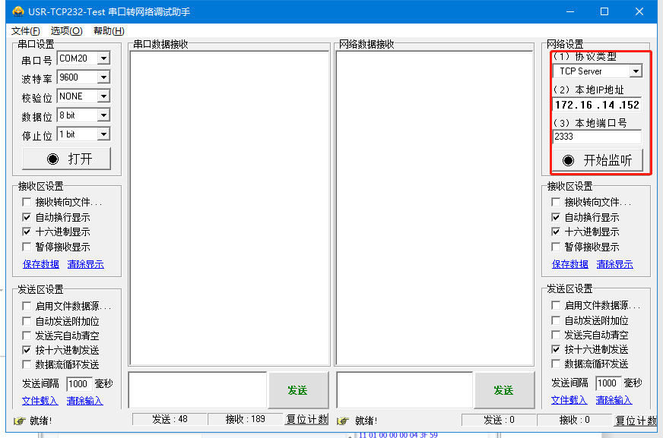Toggle serial 数据流循环发送 checkbox
Image resolution: width=663 pixels, height=438 pixels.
[27, 364]
